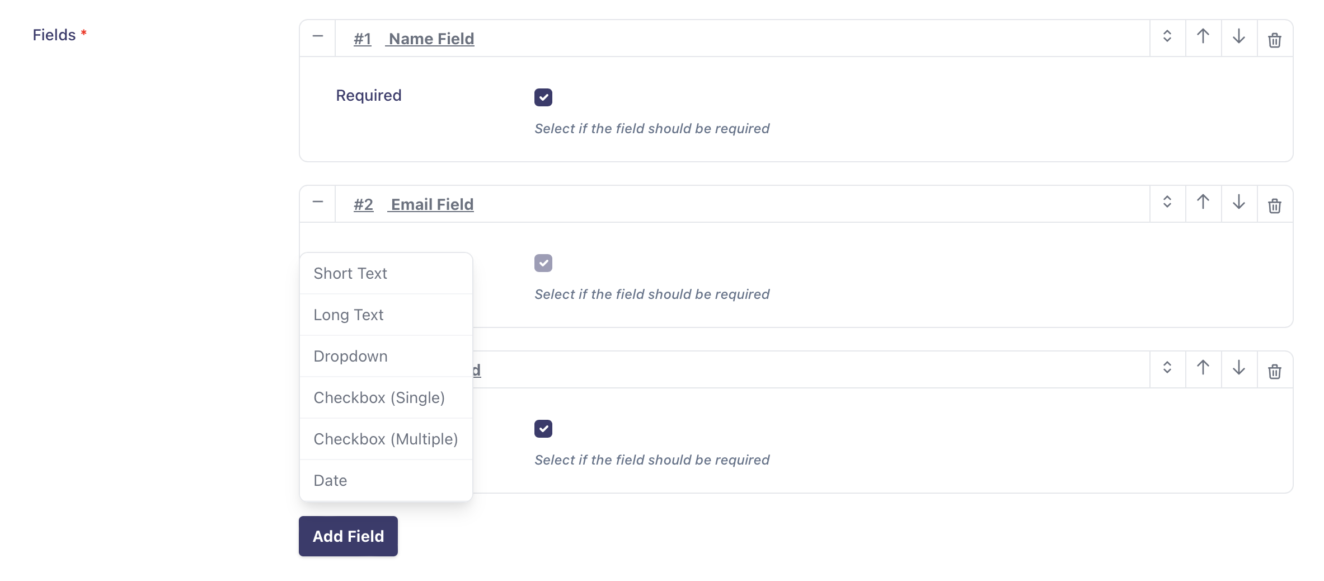Move Email Field up with arrow icon

1203,203
